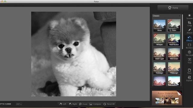Rotate the image Left

[x=63, y=104]
